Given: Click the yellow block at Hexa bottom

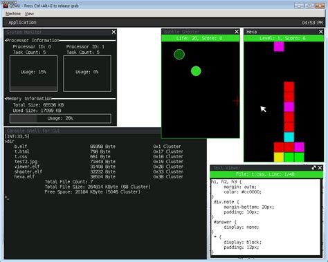Looking at the screenshot, I should click(279, 157).
